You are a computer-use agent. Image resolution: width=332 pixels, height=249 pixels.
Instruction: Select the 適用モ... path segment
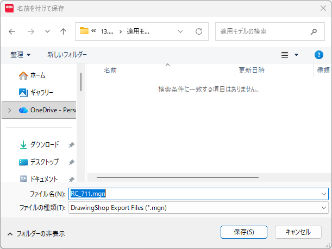[x=138, y=31]
